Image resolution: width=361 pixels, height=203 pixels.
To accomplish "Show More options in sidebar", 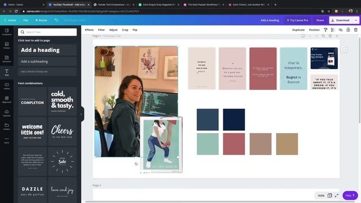I will click(x=7, y=140).
